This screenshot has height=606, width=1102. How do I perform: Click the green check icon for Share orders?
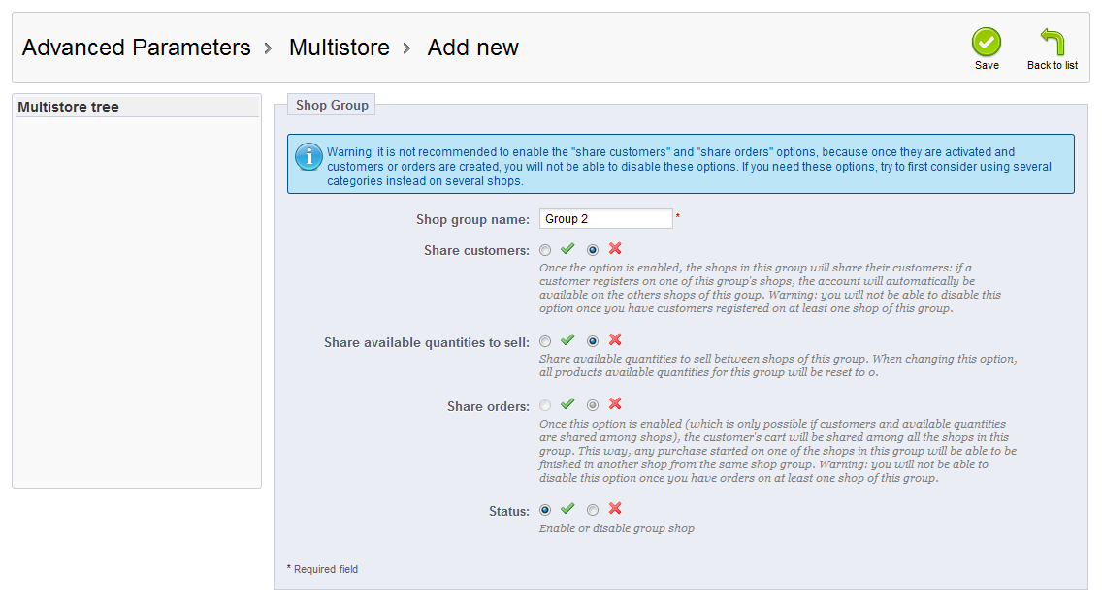coord(567,403)
